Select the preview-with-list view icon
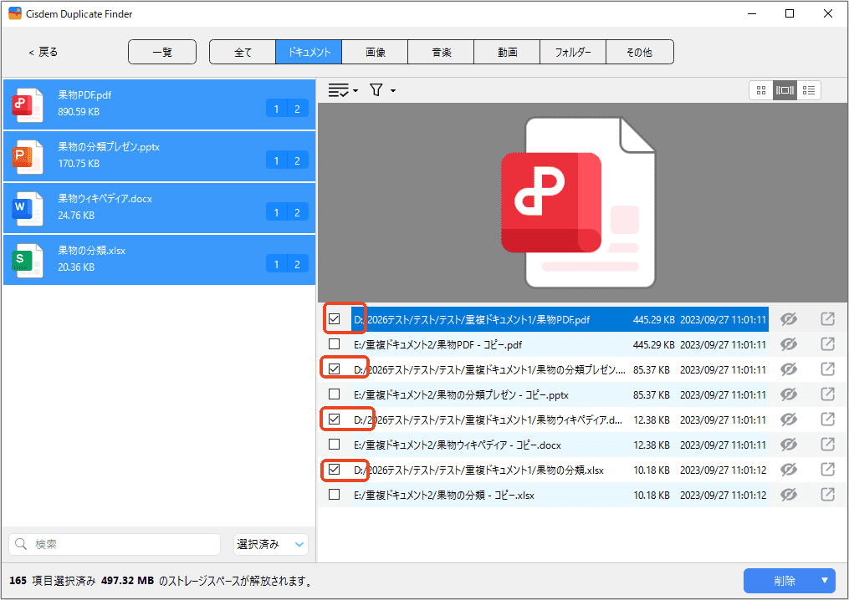This screenshot has height=600, width=849. (785, 90)
